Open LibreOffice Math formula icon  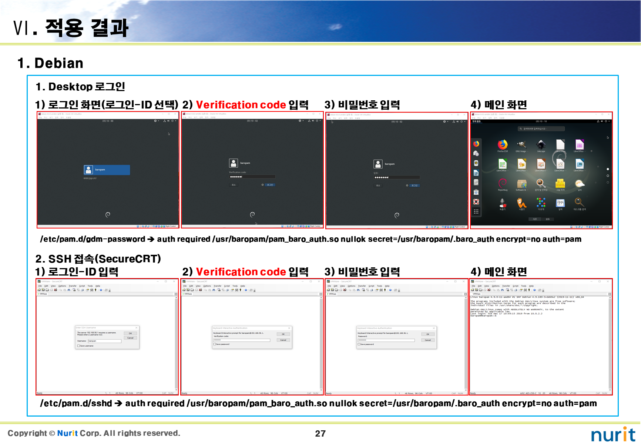pyautogui.click(x=560, y=164)
